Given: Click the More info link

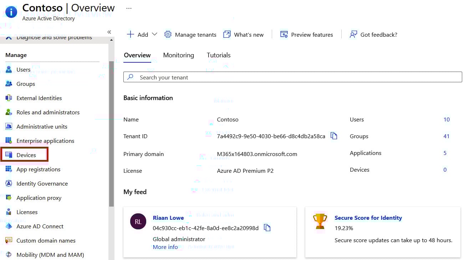Looking at the screenshot, I should 165,247.
